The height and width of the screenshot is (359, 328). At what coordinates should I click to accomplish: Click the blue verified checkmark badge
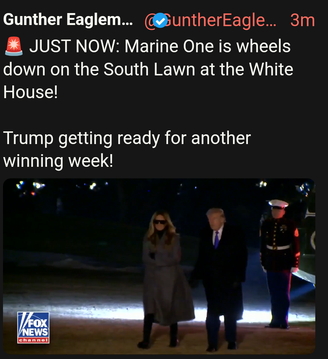click(160, 21)
